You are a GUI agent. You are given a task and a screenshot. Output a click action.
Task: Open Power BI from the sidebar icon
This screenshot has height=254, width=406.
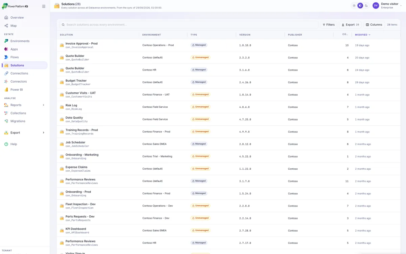[6, 90]
